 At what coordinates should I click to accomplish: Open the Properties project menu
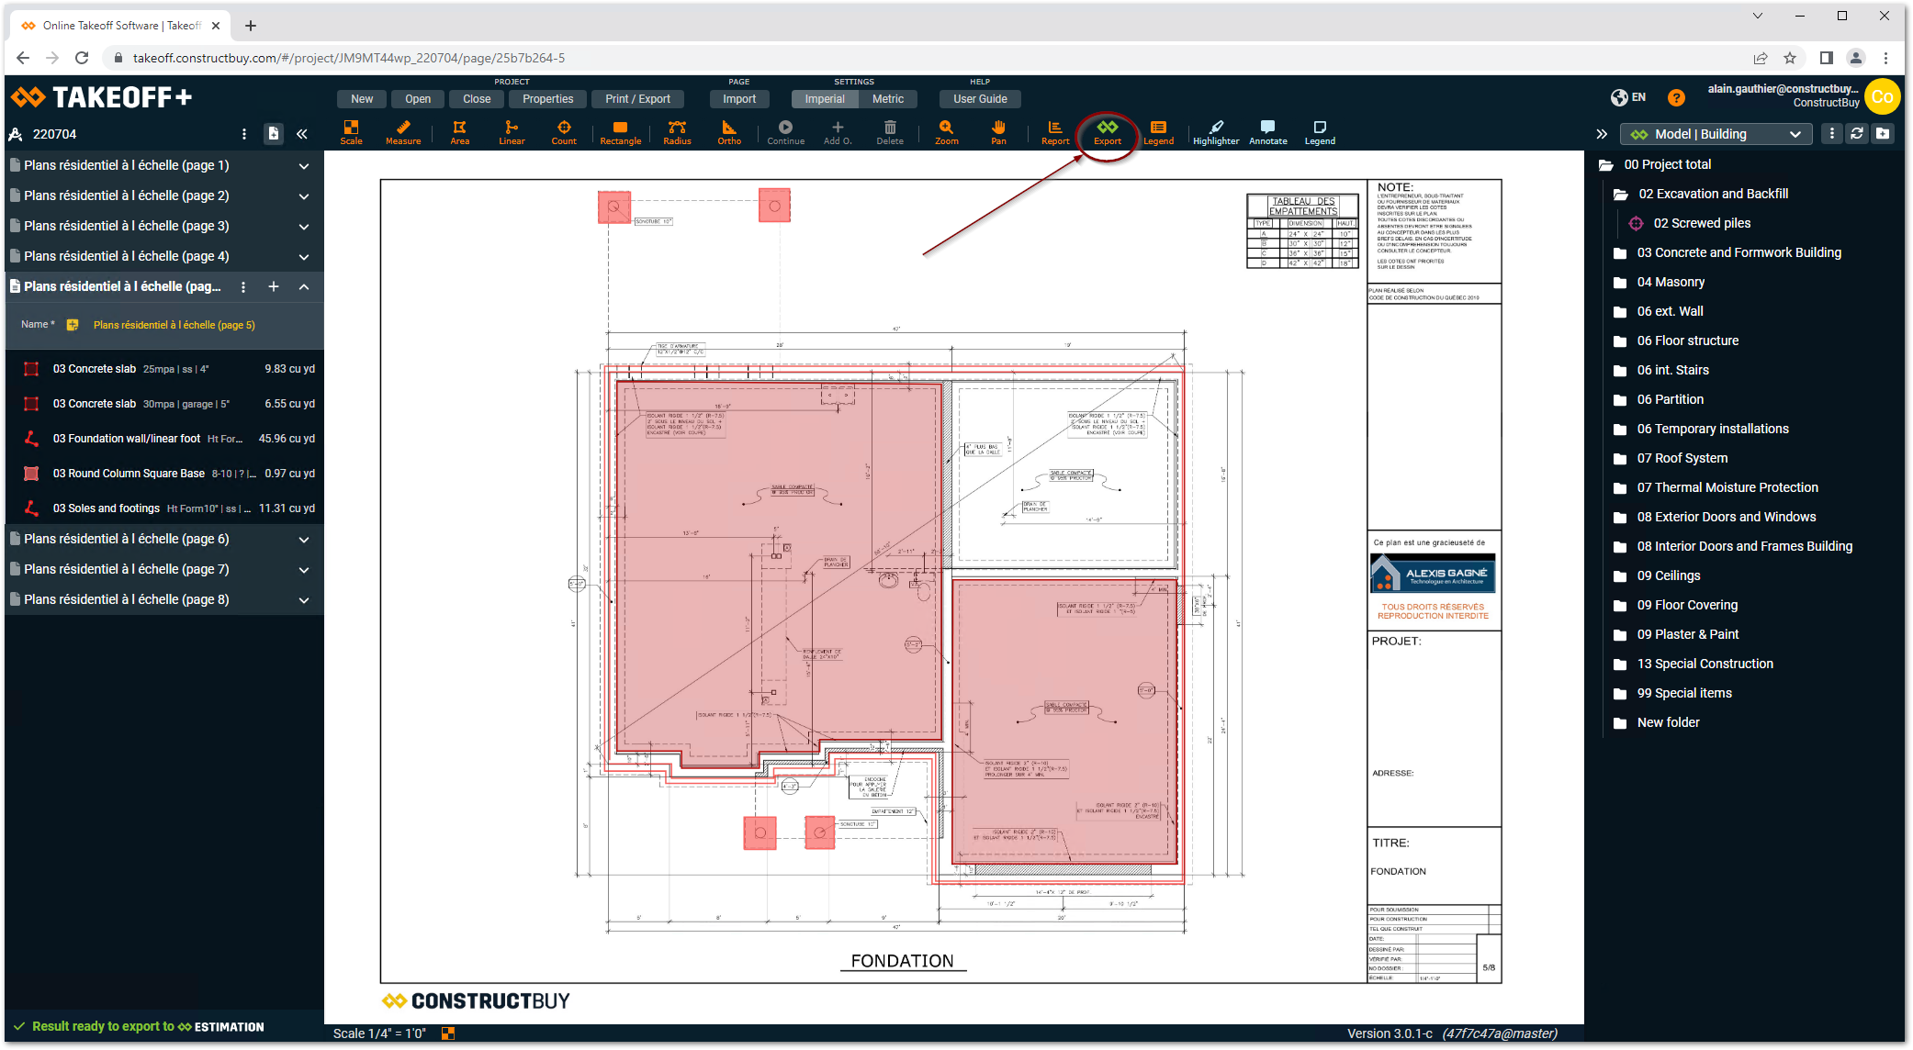tap(547, 99)
